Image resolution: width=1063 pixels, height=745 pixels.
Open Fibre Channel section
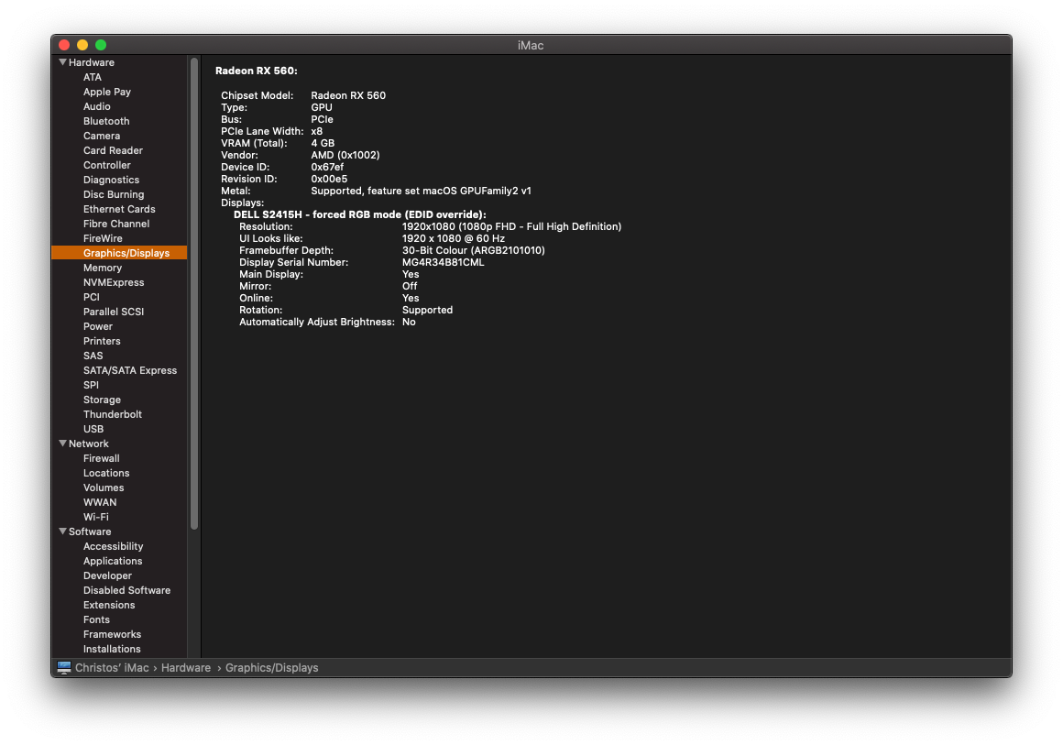[x=116, y=224]
